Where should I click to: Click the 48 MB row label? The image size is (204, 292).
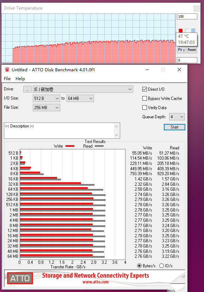coord(13,251)
